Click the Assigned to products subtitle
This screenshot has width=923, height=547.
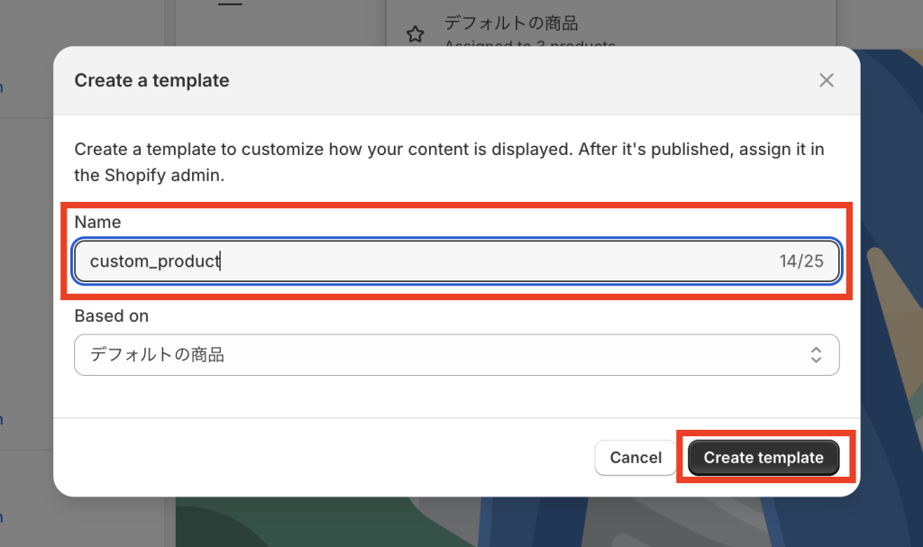(530, 45)
